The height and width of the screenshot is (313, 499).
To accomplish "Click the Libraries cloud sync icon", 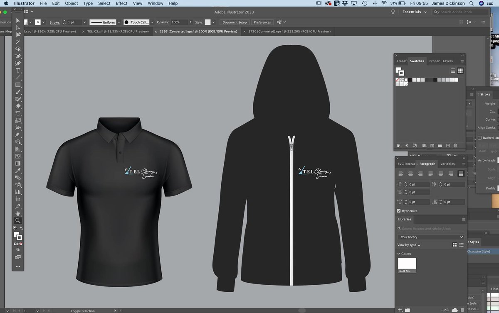I will 455,310.
